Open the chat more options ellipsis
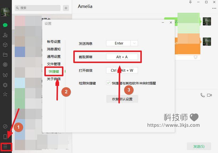This screenshot has width=218, height=153. 214,8
